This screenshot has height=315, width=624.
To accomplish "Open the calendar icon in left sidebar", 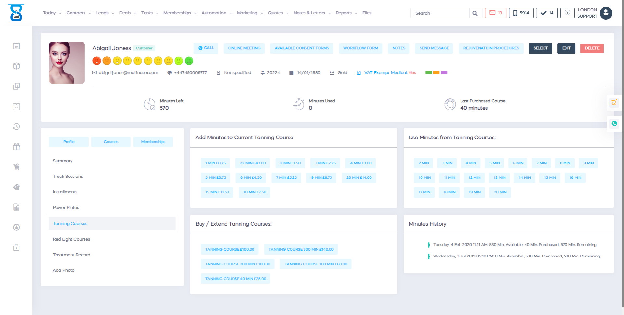I will pos(17,46).
